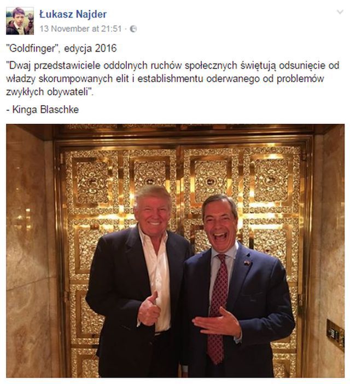The width and height of the screenshot is (350, 384).
Task: Click the elevator button panel in photo
Action: pyautogui.click(x=335, y=335)
